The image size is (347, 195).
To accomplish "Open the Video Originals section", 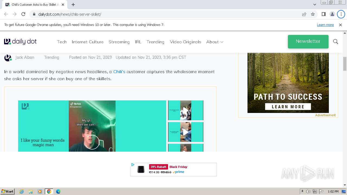I will [x=185, y=42].
